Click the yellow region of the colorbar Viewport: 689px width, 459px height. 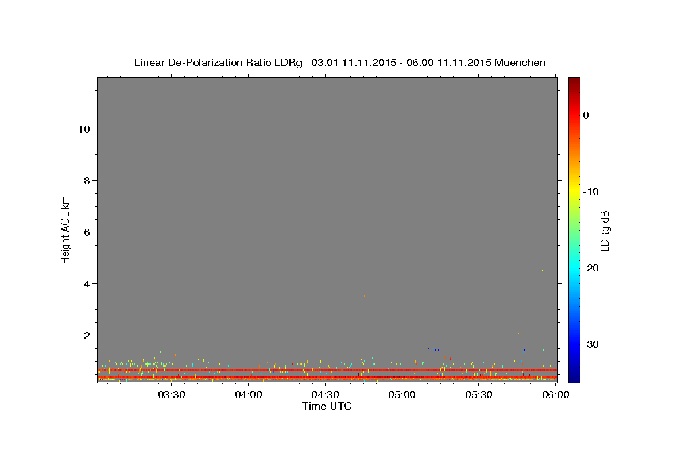tap(574, 189)
